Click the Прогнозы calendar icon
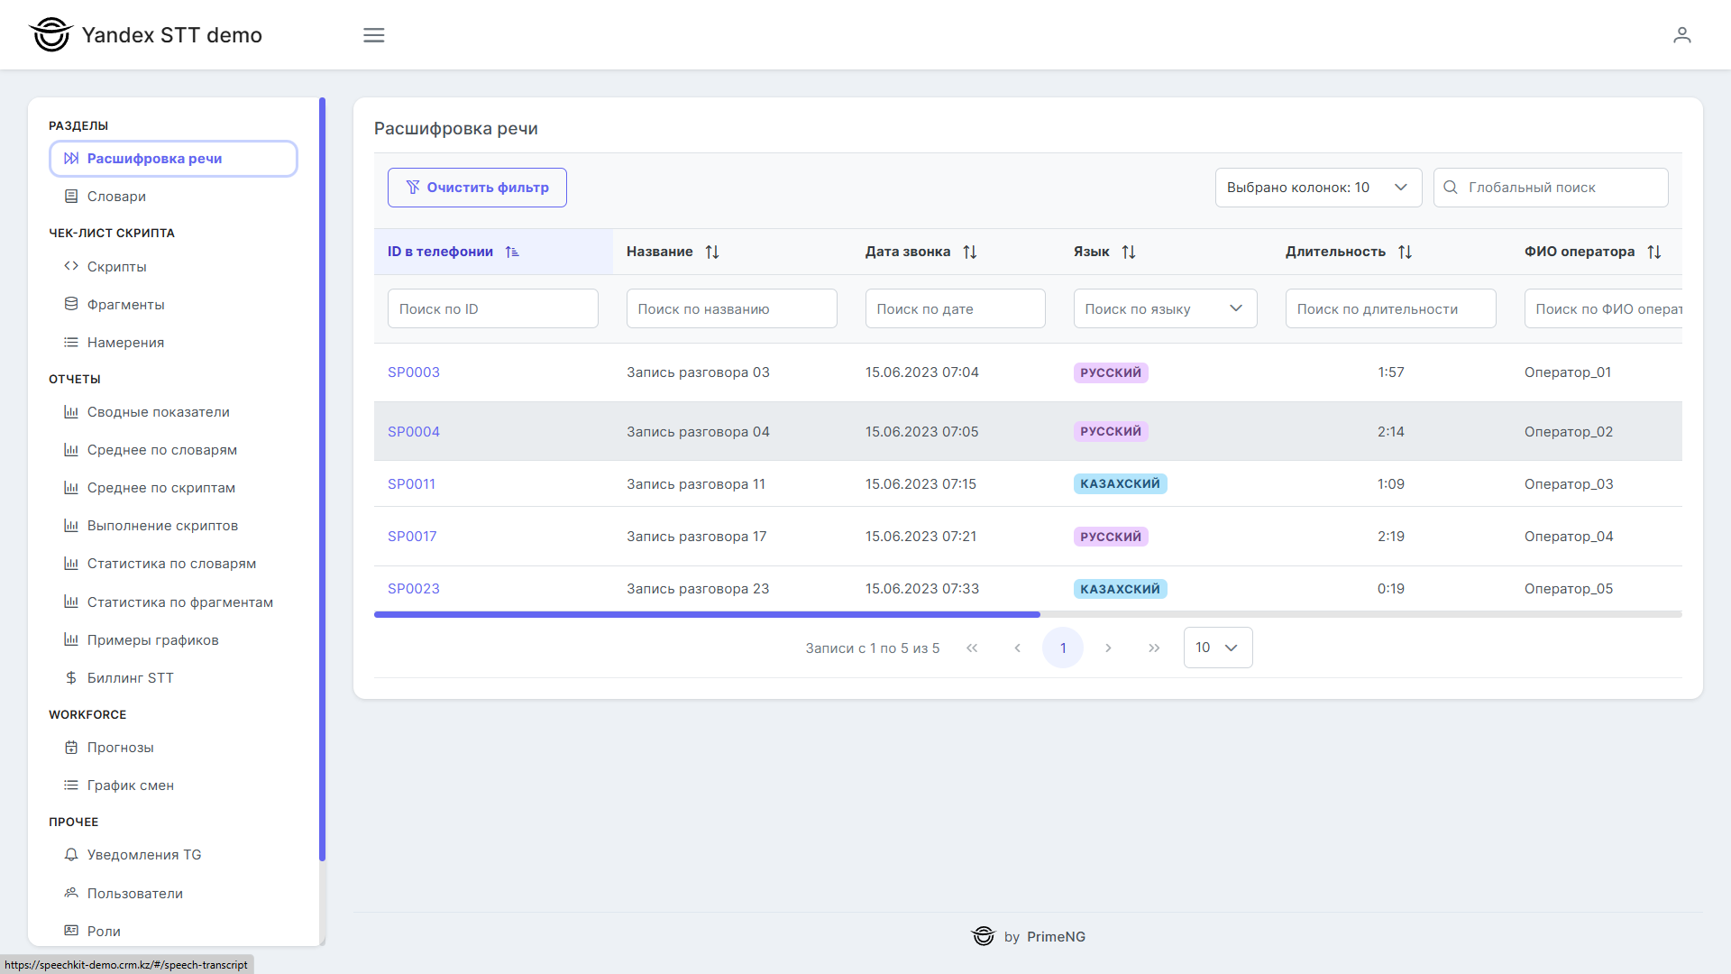1731x974 pixels. point(71,748)
